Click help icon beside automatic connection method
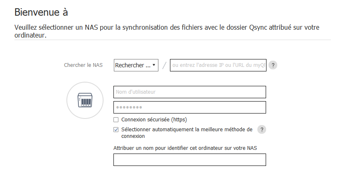 [262, 130]
